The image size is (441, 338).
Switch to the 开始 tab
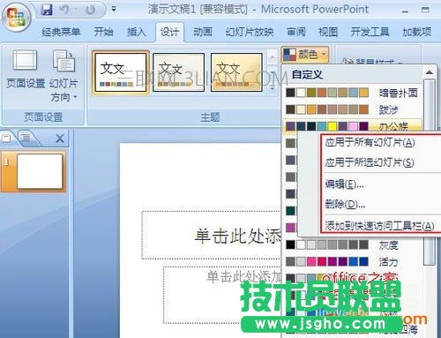coord(103,32)
